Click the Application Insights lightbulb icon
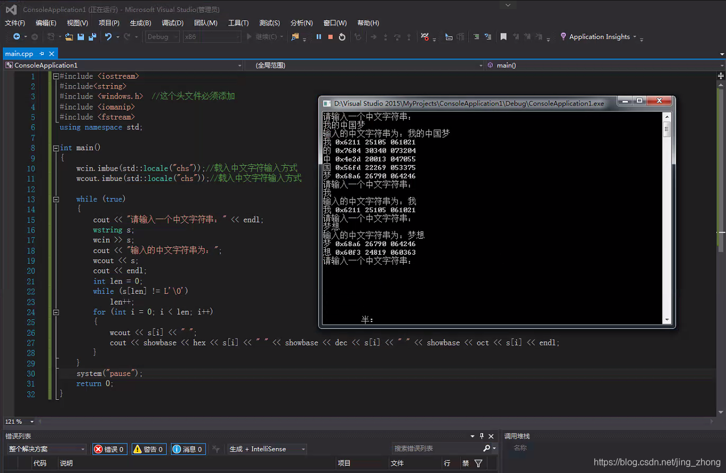This screenshot has height=473, width=726. [563, 36]
